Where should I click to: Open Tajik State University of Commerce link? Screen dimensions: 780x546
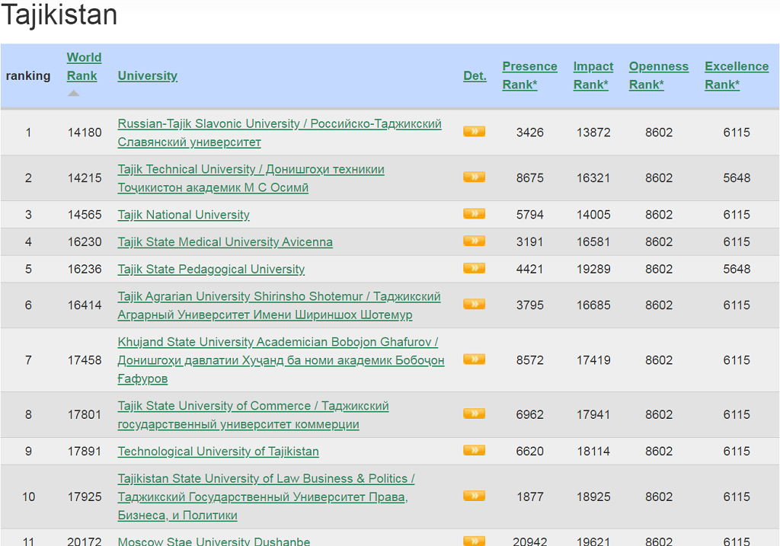[x=253, y=415]
